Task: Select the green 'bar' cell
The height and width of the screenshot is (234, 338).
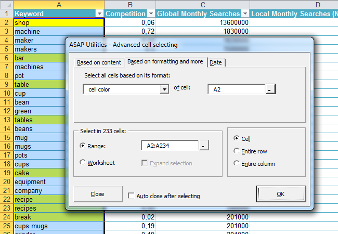Action: click(40, 58)
